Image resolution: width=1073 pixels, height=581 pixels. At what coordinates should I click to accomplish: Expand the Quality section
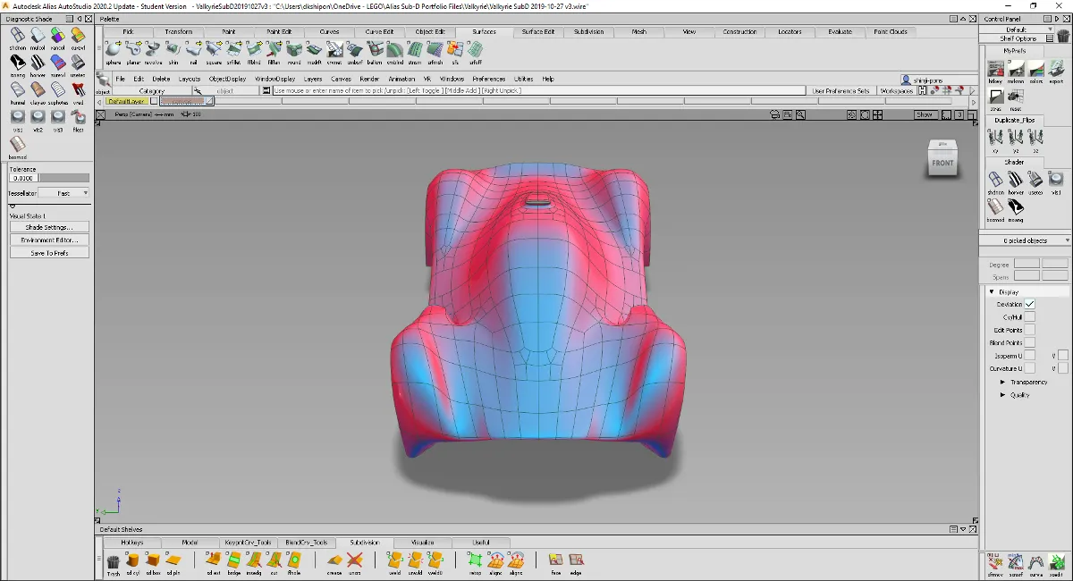coord(1002,394)
